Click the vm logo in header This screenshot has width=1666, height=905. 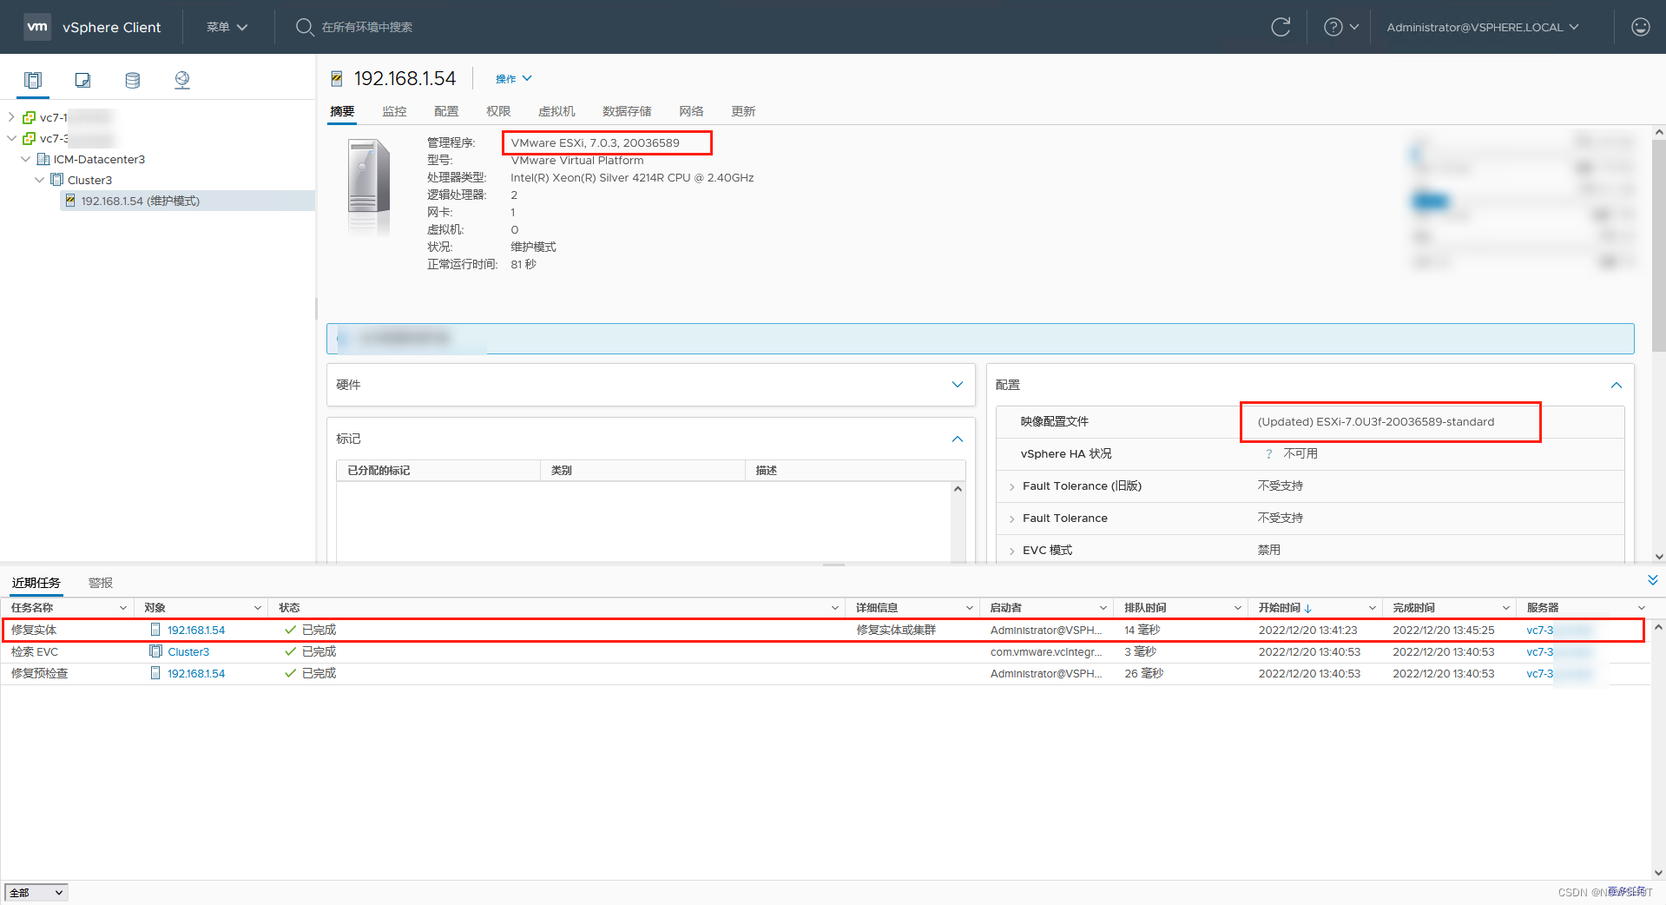[37, 27]
